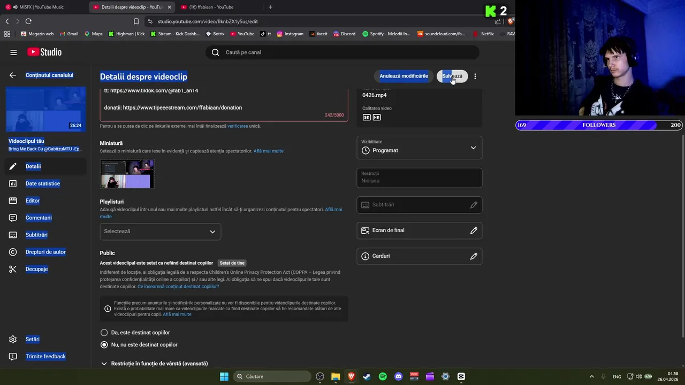The width and height of the screenshot is (685, 385).
Task: Open Detalii pencil icon in sidebar
Action: tap(13, 166)
